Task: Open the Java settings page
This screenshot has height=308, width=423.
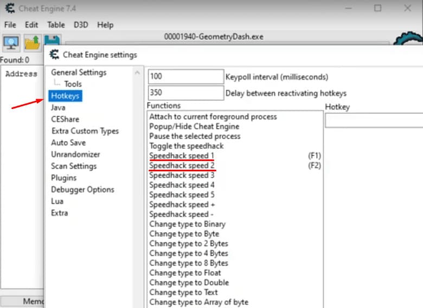Action: point(58,107)
